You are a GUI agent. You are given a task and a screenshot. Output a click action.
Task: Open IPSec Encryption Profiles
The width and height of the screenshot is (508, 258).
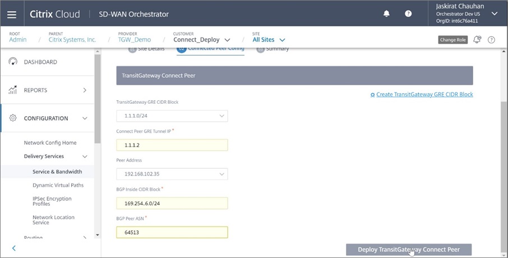click(x=52, y=201)
